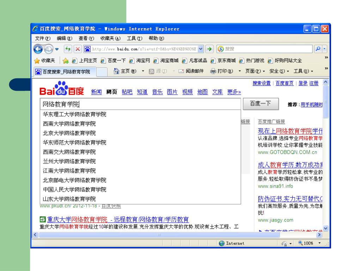Image resolution: width=361 pixels, height=271 pixels.
Task: Click the vertical scrollbar down arrow
Action: (x=325, y=228)
